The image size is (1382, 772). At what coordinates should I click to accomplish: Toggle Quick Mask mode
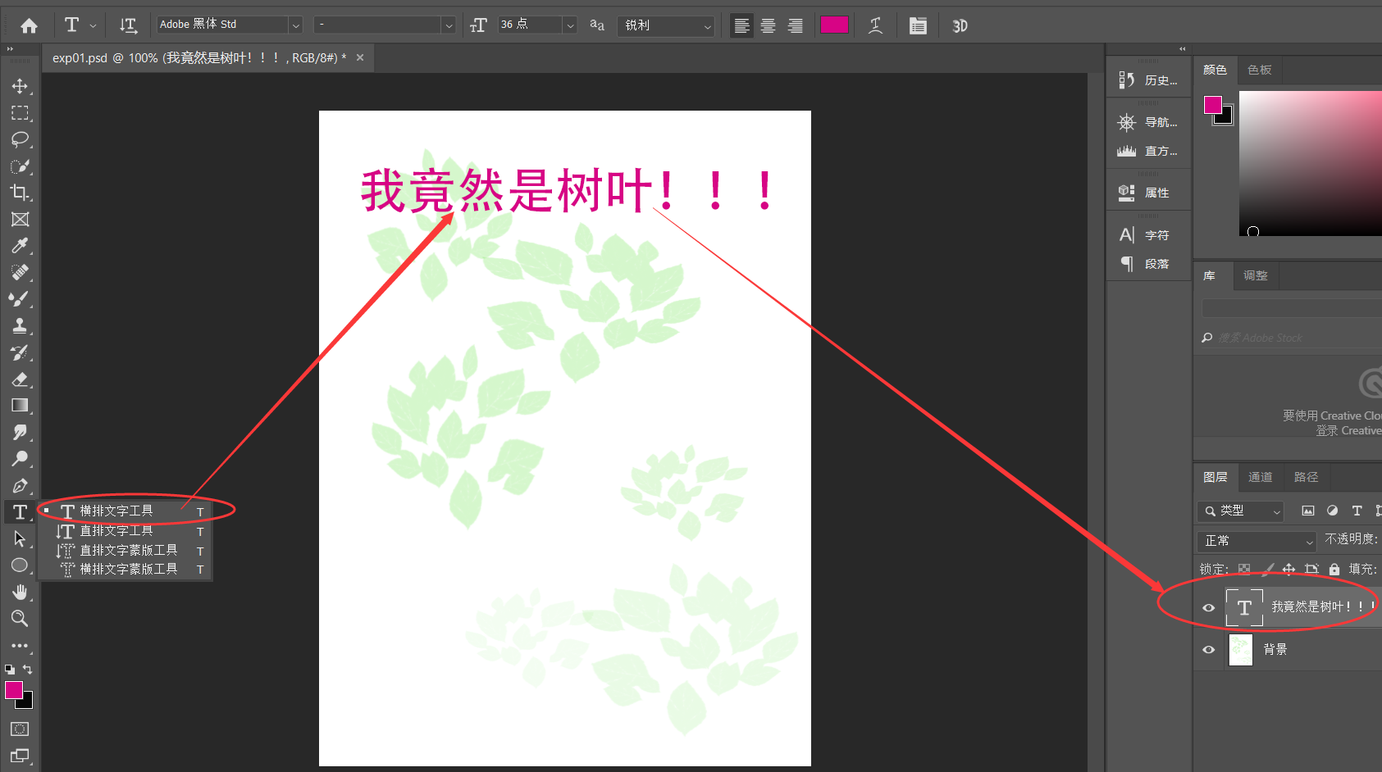[x=20, y=729]
